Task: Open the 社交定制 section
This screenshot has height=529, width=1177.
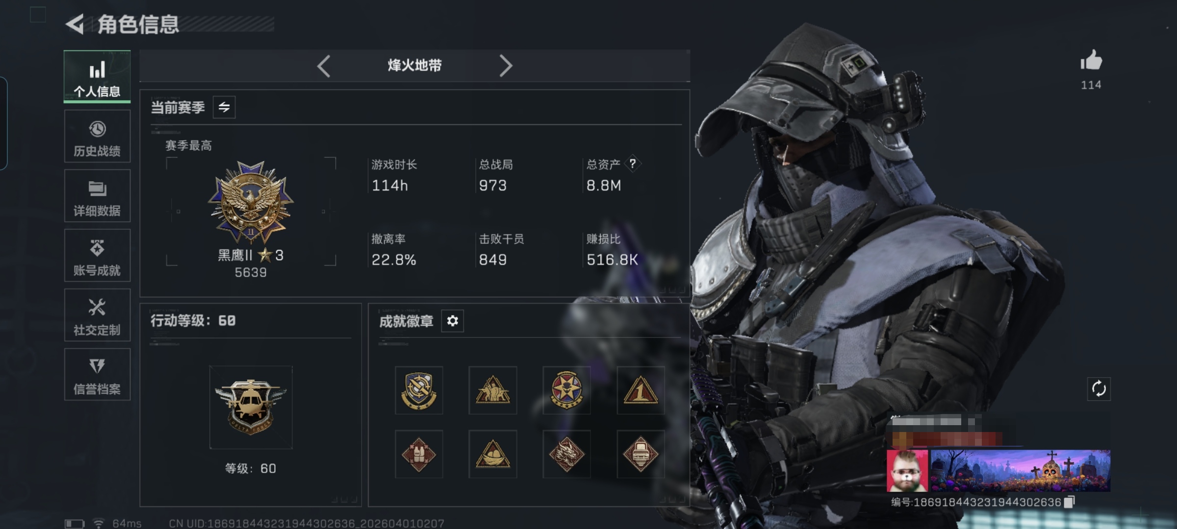Action: tap(97, 315)
